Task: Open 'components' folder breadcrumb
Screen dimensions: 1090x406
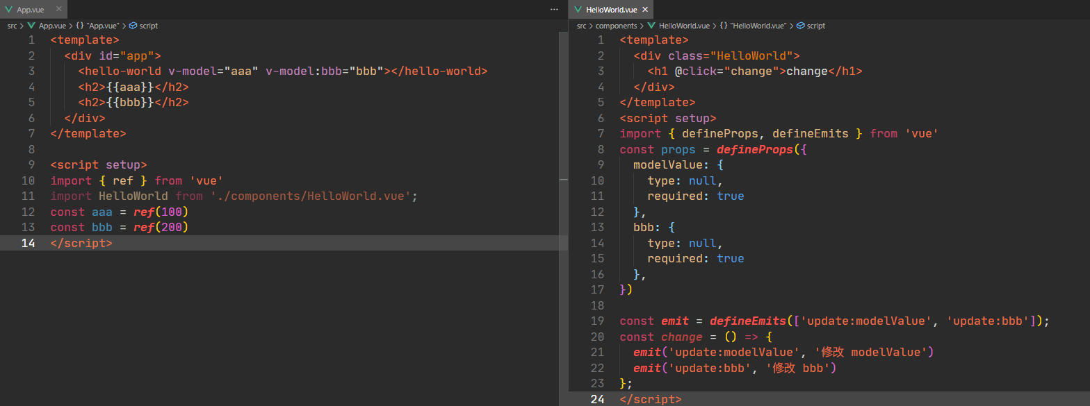Action: pyautogui.click(x=616, y=26)
